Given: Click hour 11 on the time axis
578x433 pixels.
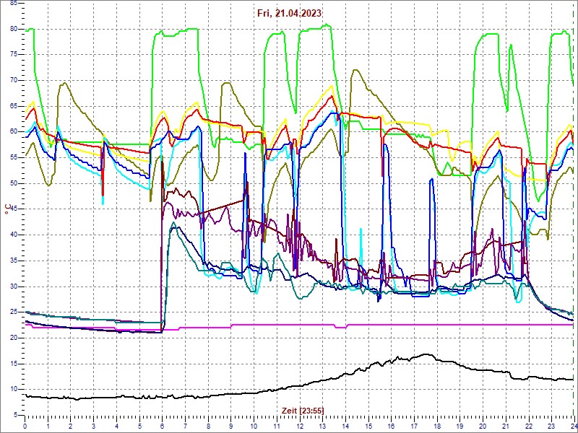Looking at the screenshot, I should click(x=277, y=426).
